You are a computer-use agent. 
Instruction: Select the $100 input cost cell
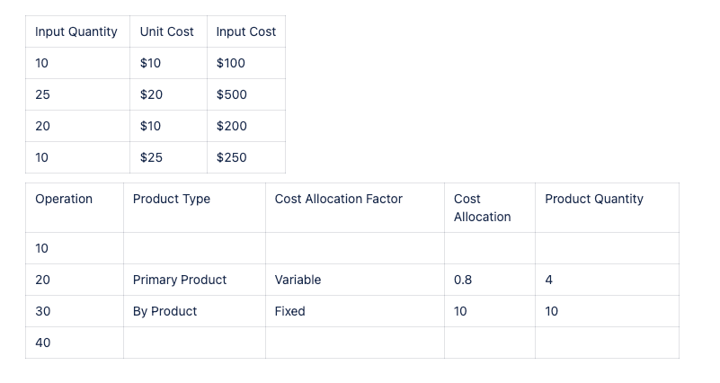coord(231,63)
